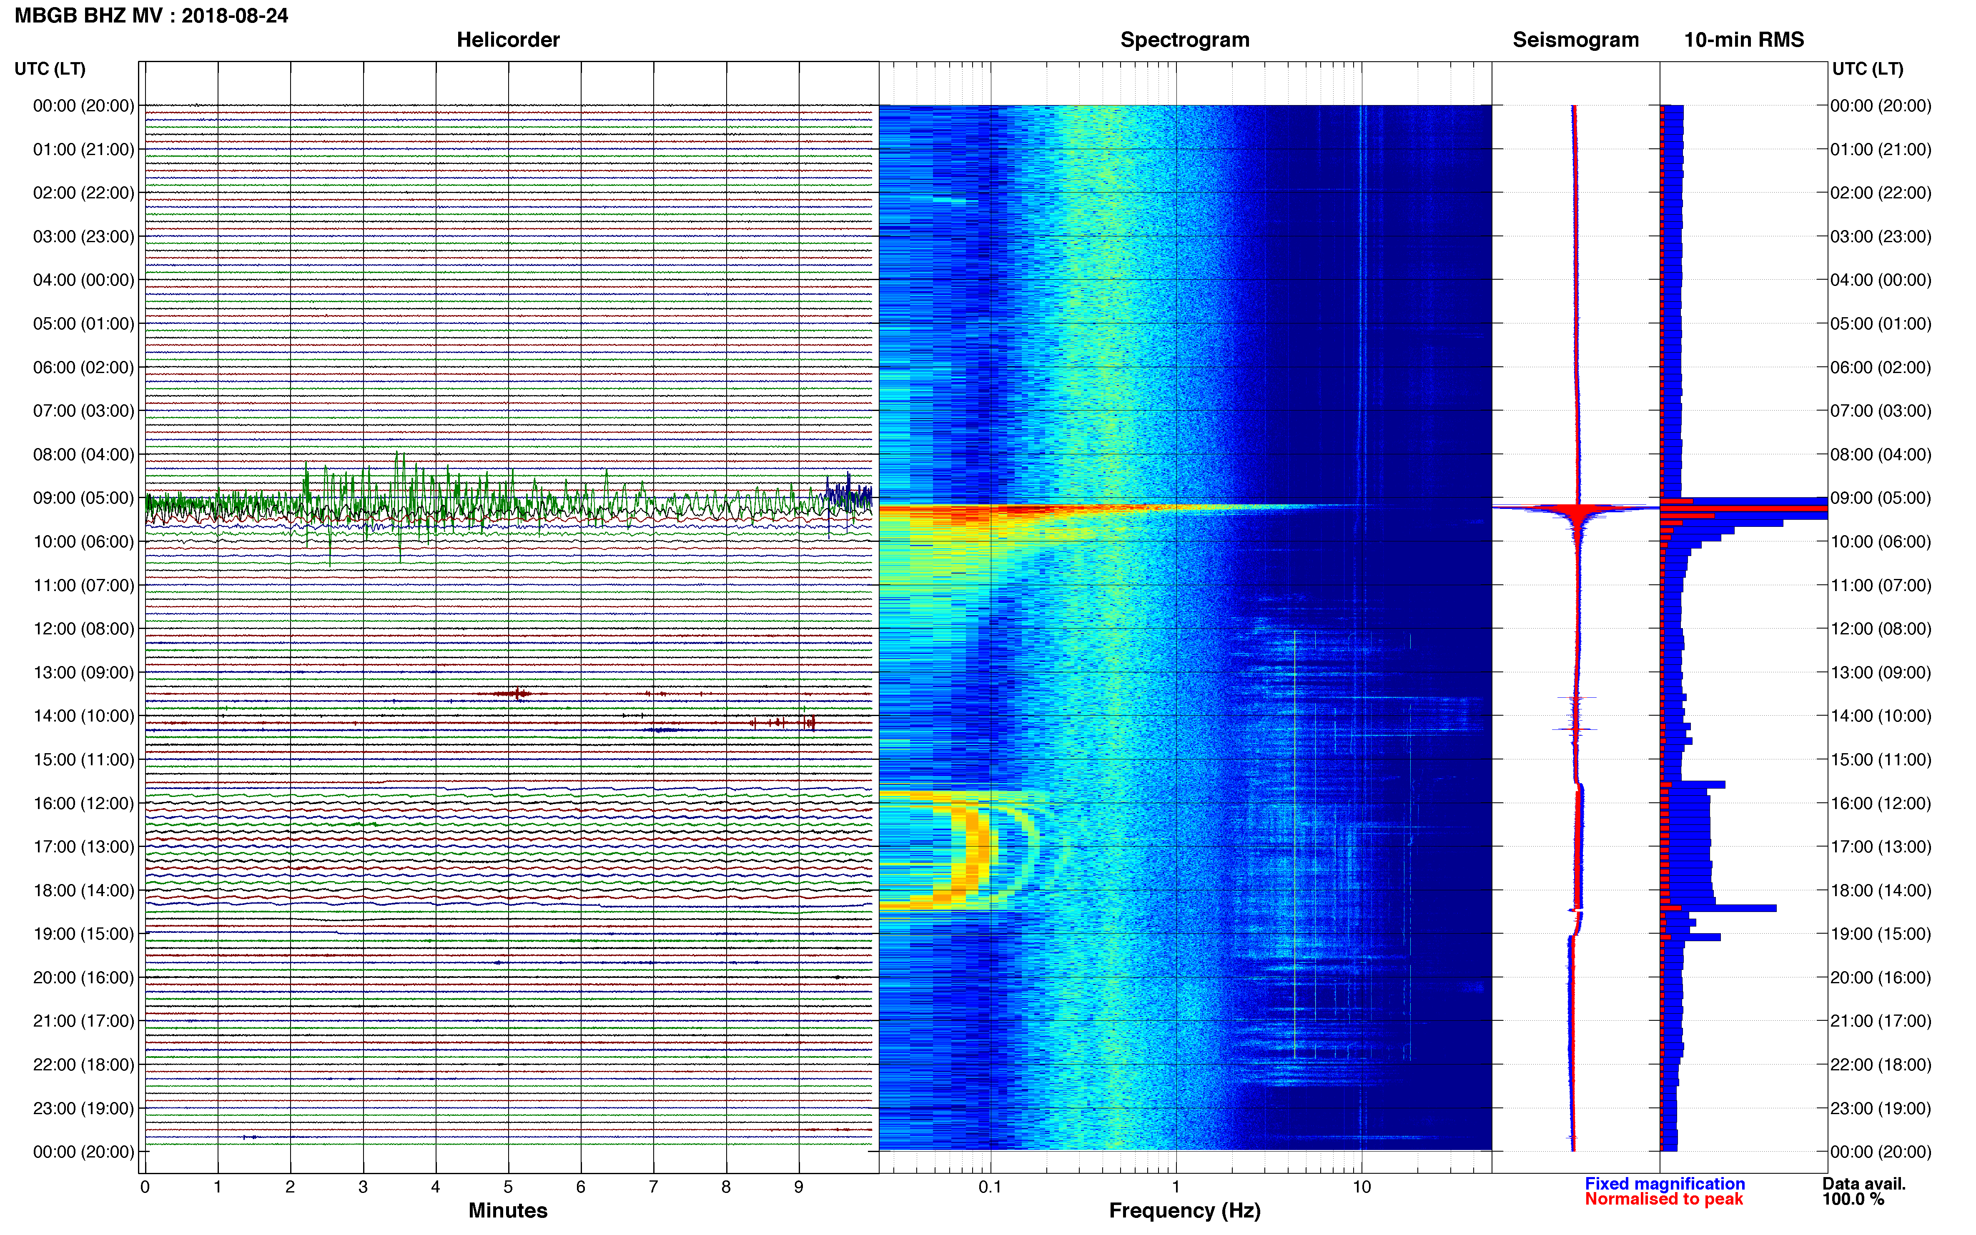Click the longest red RMS bar near 09:10

(1744, 509)
